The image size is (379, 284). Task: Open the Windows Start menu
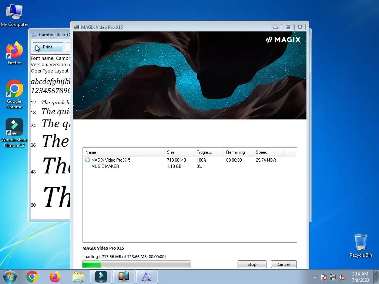click(x=10, y=277)
